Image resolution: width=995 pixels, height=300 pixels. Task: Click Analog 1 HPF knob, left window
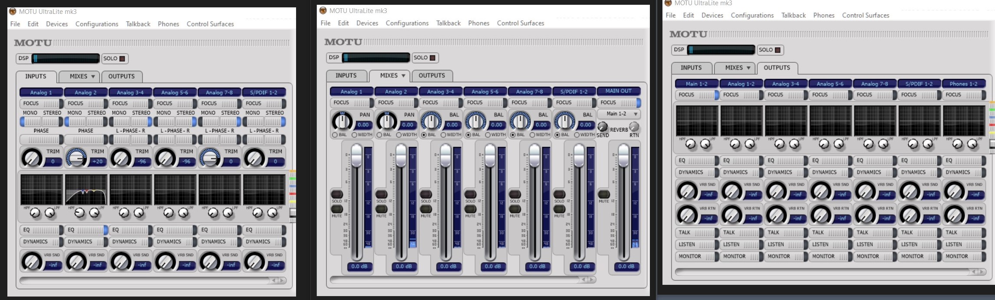[35, 213]
